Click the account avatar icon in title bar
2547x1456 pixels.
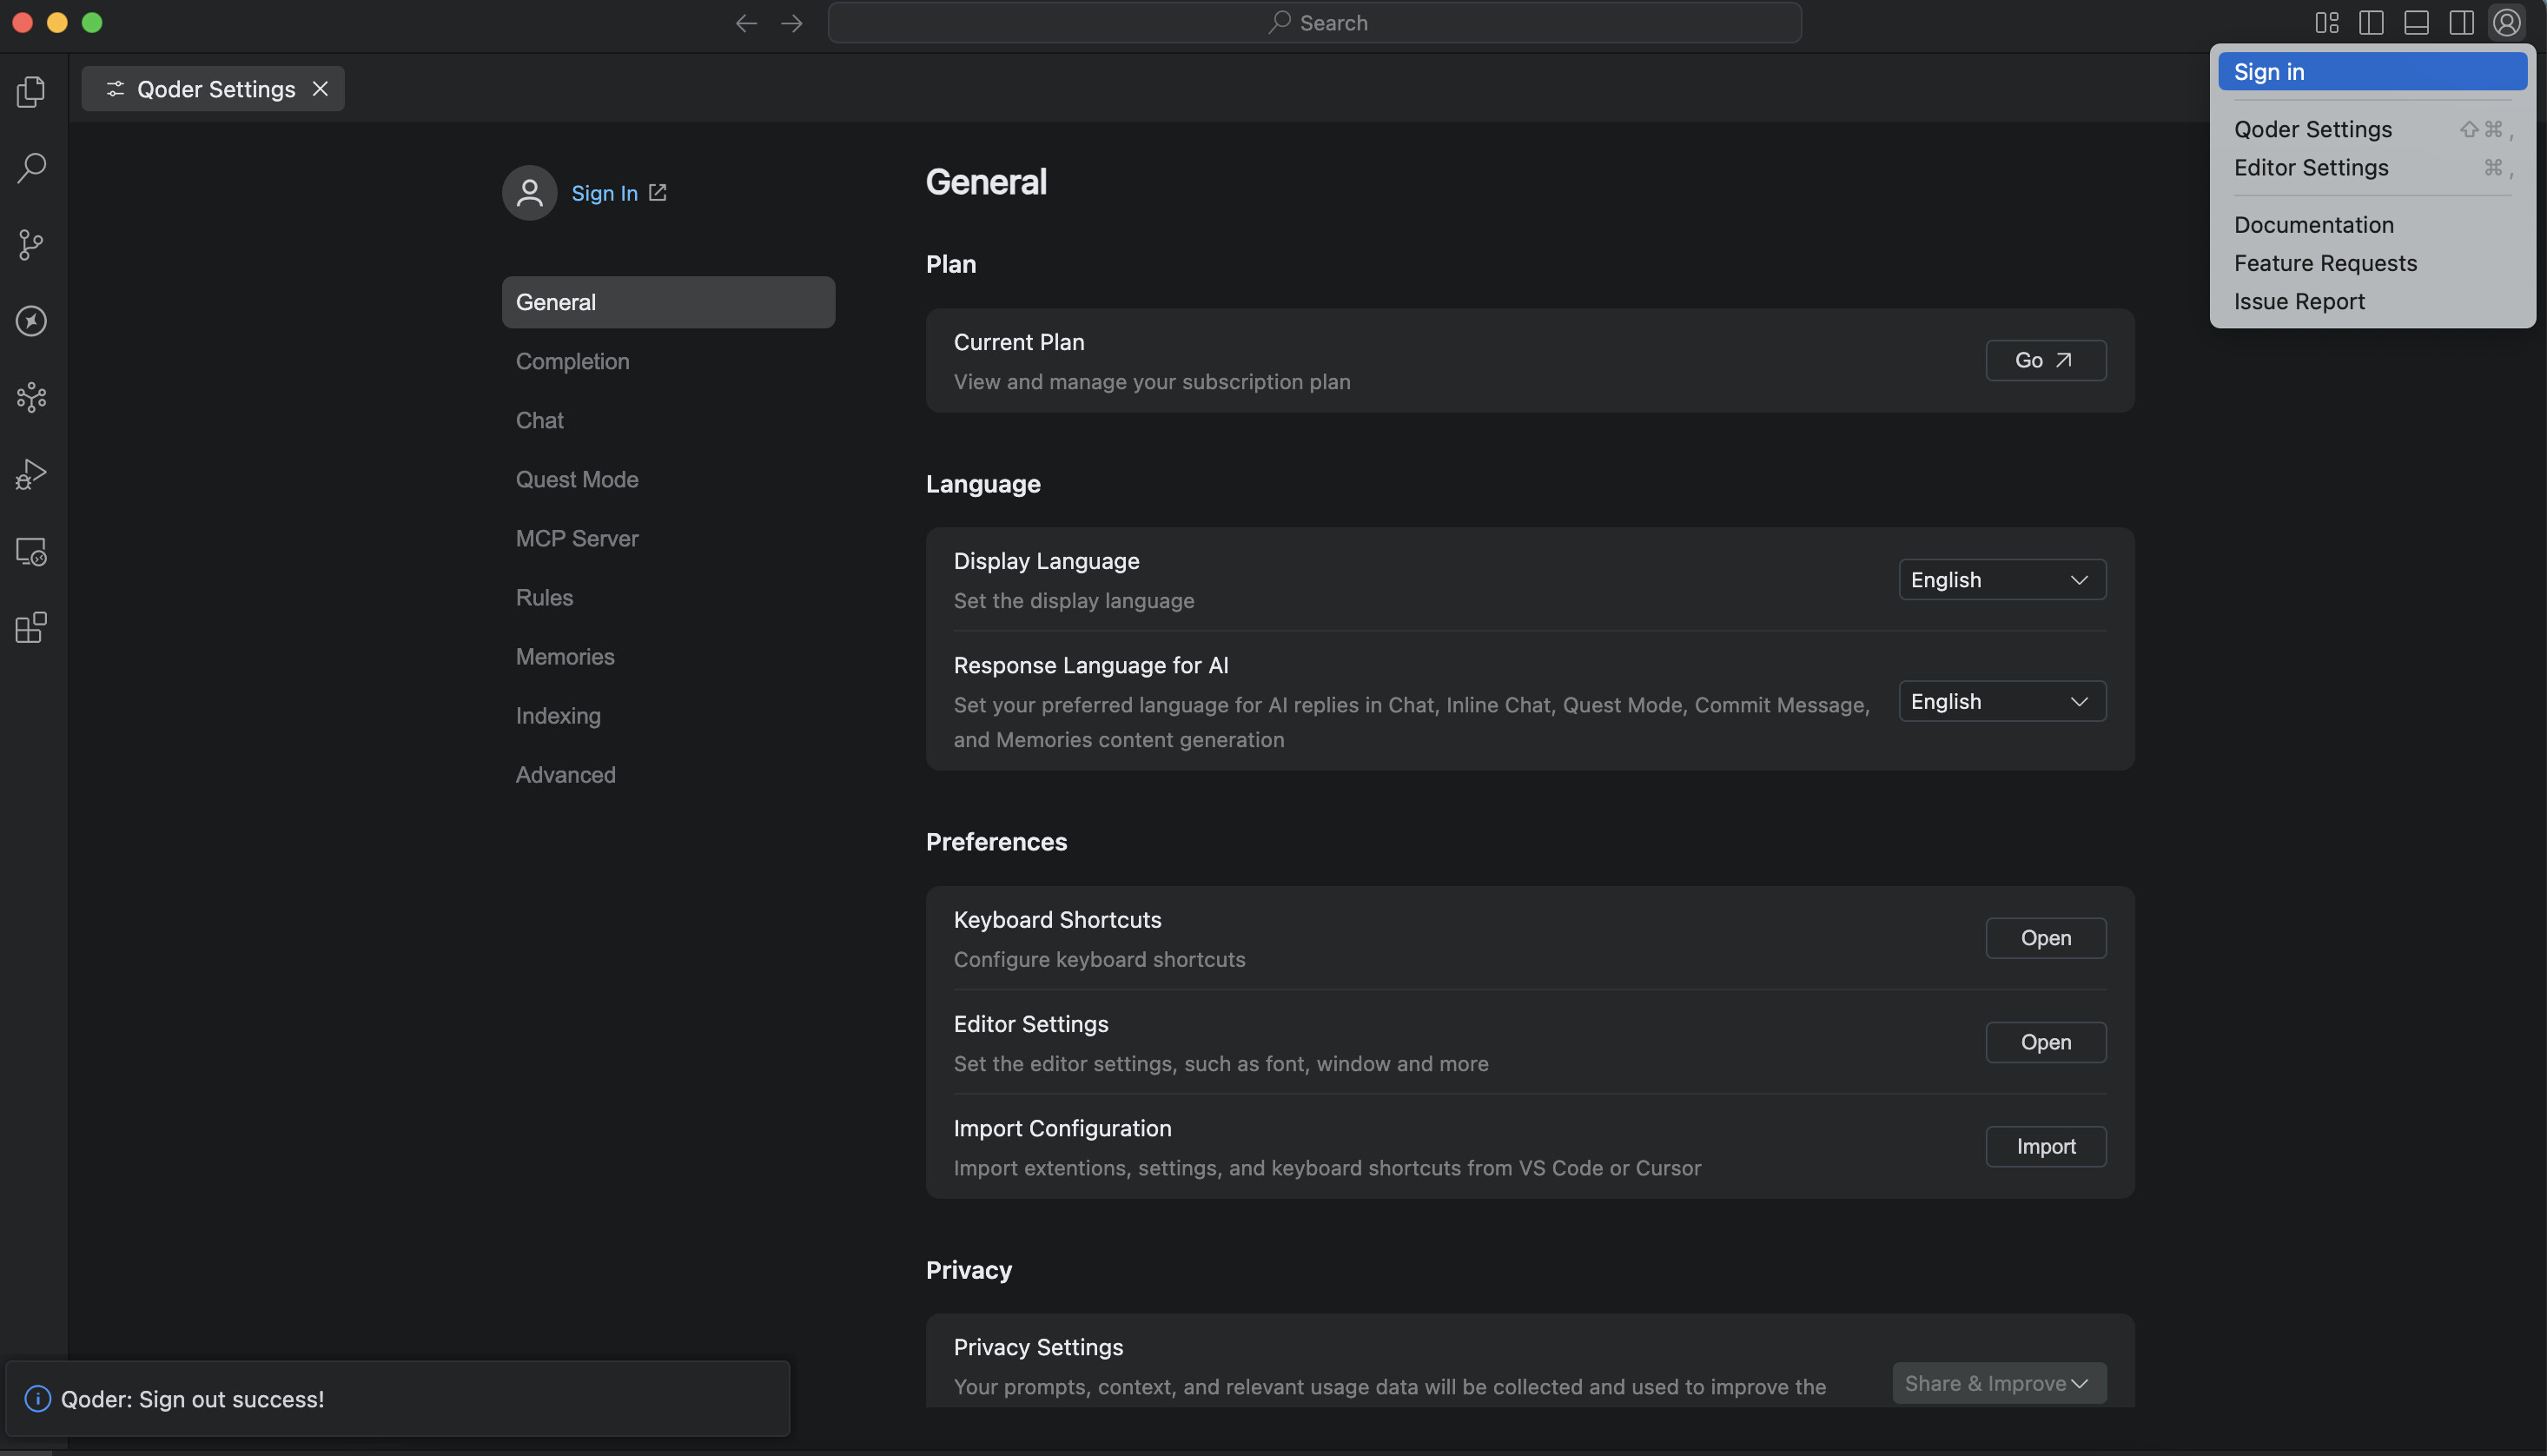[2506, 22]
